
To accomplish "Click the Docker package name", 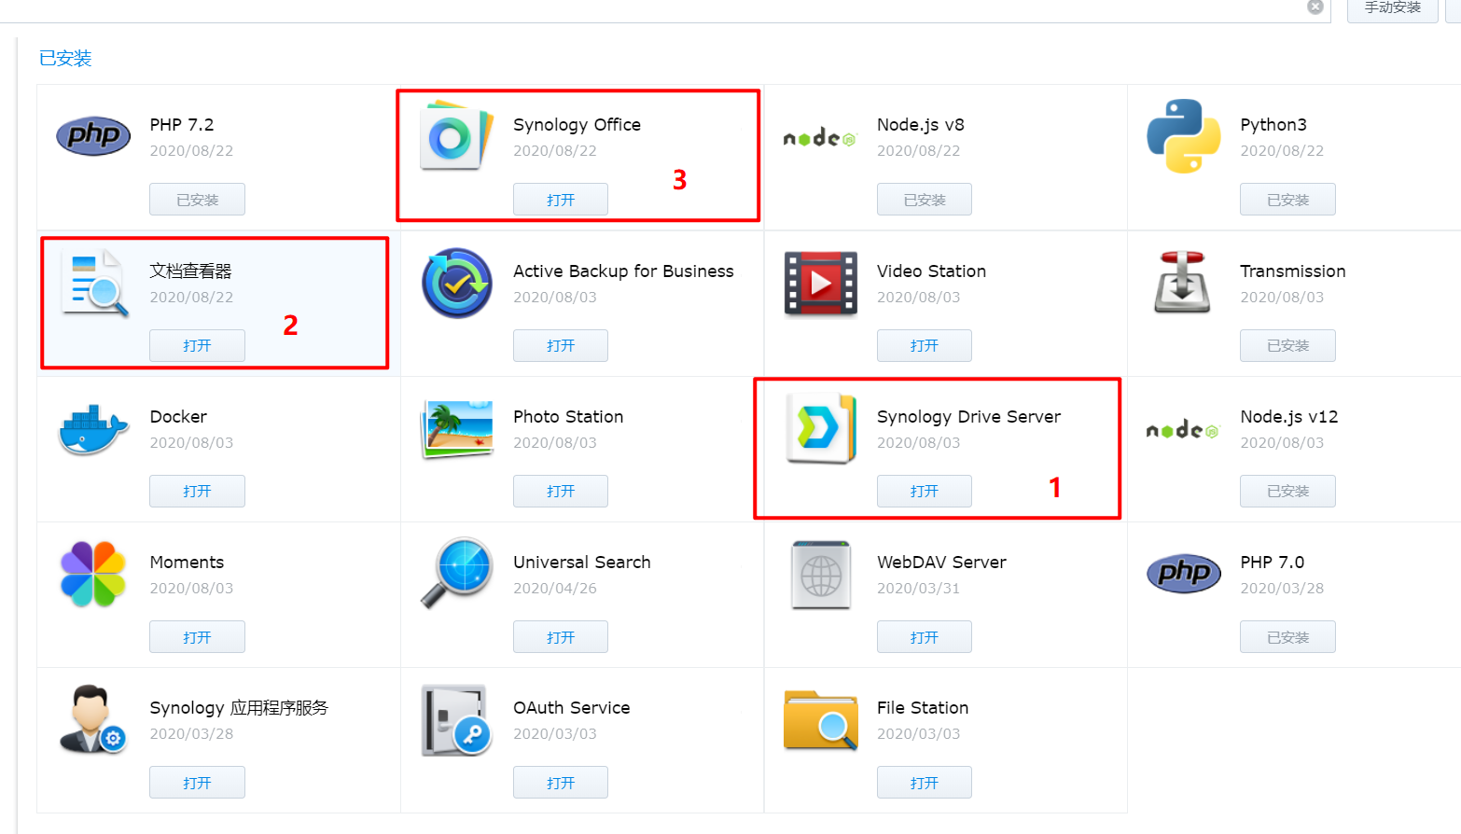I will (178, 417).
